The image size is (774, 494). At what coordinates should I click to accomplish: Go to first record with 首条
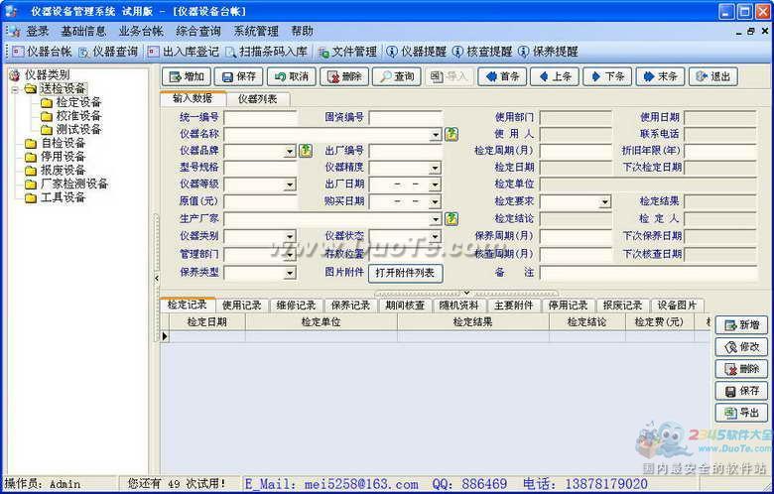(x=502, y=76)
